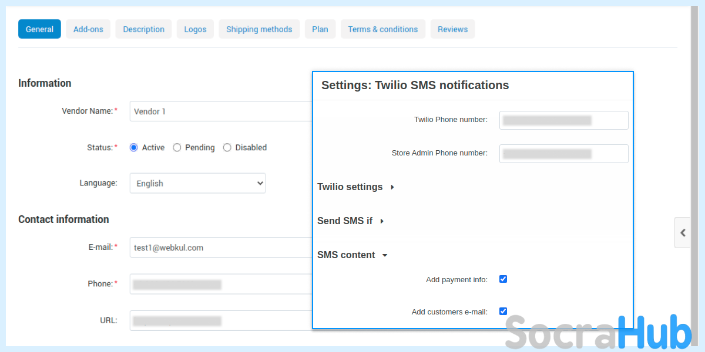This screenshot has height=352, width=705.
Task: Click the Twilio Phone number field
Action: tap(563, 120)
